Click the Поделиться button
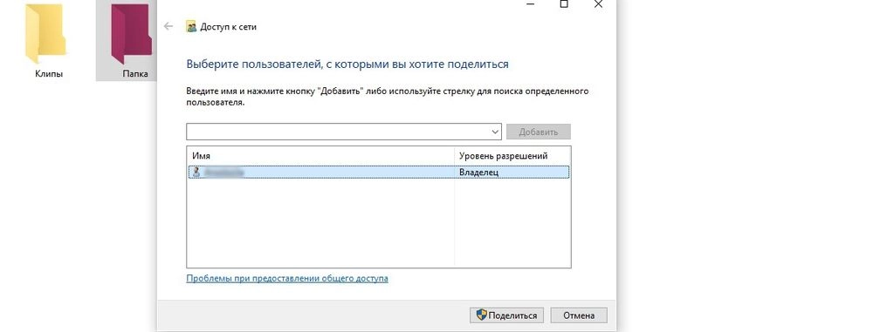Screen dimensions: 873x332 pyautogui.click(x=506, y=315)
